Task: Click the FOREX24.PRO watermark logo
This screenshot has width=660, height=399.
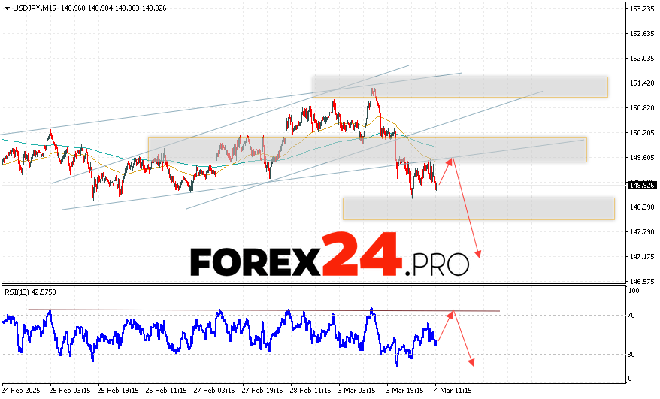Action: click(329, 256)
